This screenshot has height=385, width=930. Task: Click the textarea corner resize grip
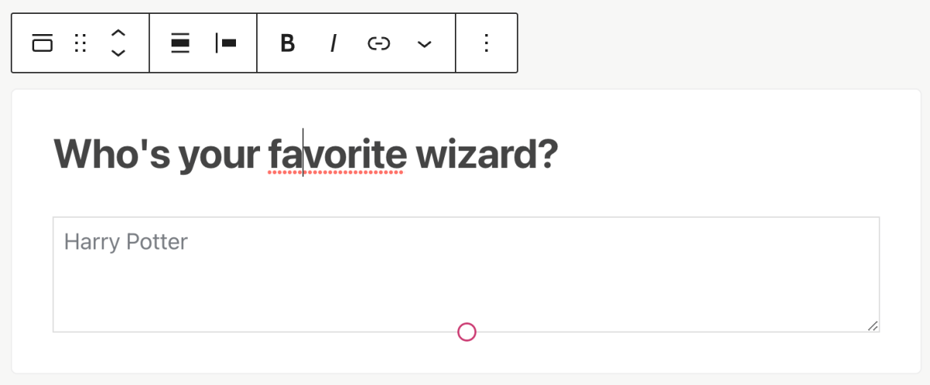(873, 326)
